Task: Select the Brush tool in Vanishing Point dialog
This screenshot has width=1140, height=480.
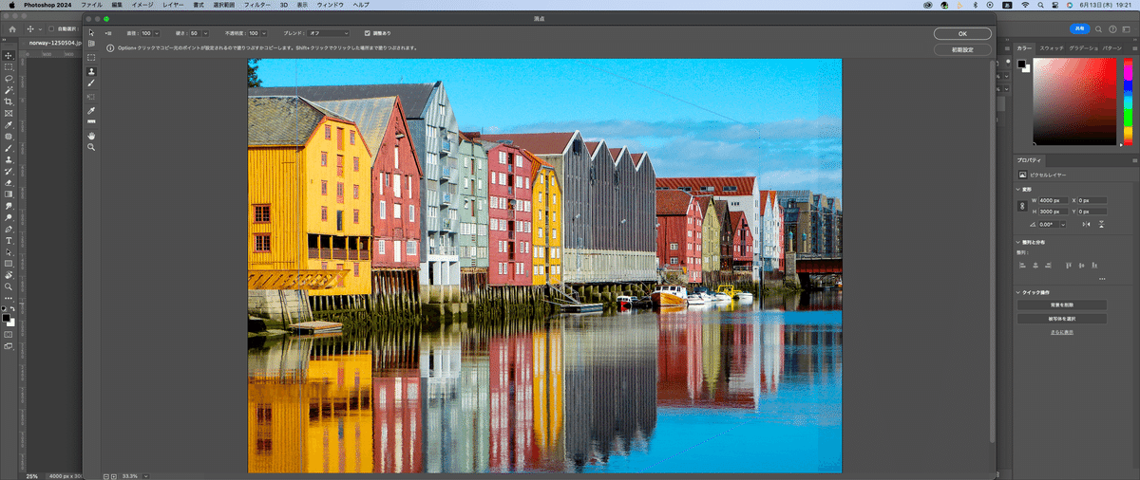Action: (91, 83)
